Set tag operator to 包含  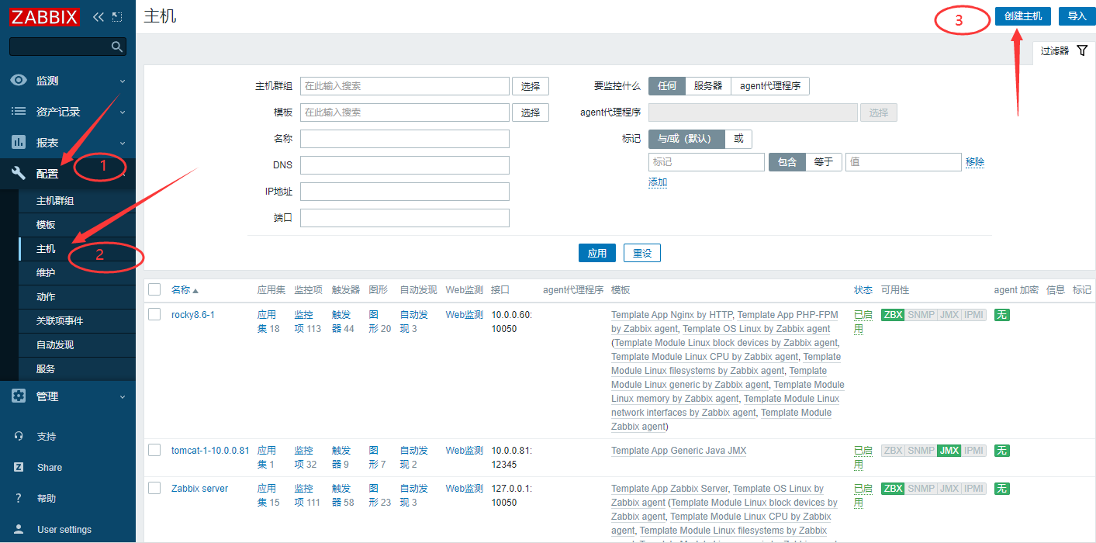[787, 162]
